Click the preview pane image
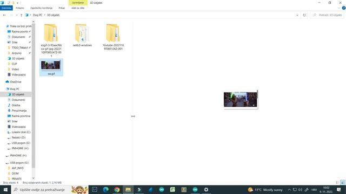The width and height of the screenshot is (346, 194). [241, 99]
